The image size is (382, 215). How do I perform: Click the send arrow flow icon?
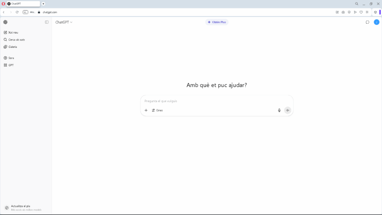click(x=355, y=12)
